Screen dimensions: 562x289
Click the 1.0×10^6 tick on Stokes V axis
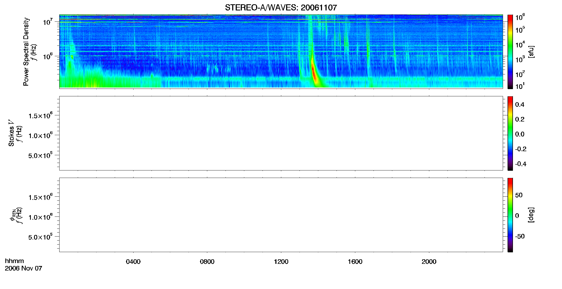tap(40, 135)
